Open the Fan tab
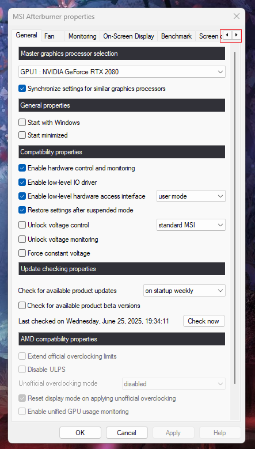 point(50,36)
